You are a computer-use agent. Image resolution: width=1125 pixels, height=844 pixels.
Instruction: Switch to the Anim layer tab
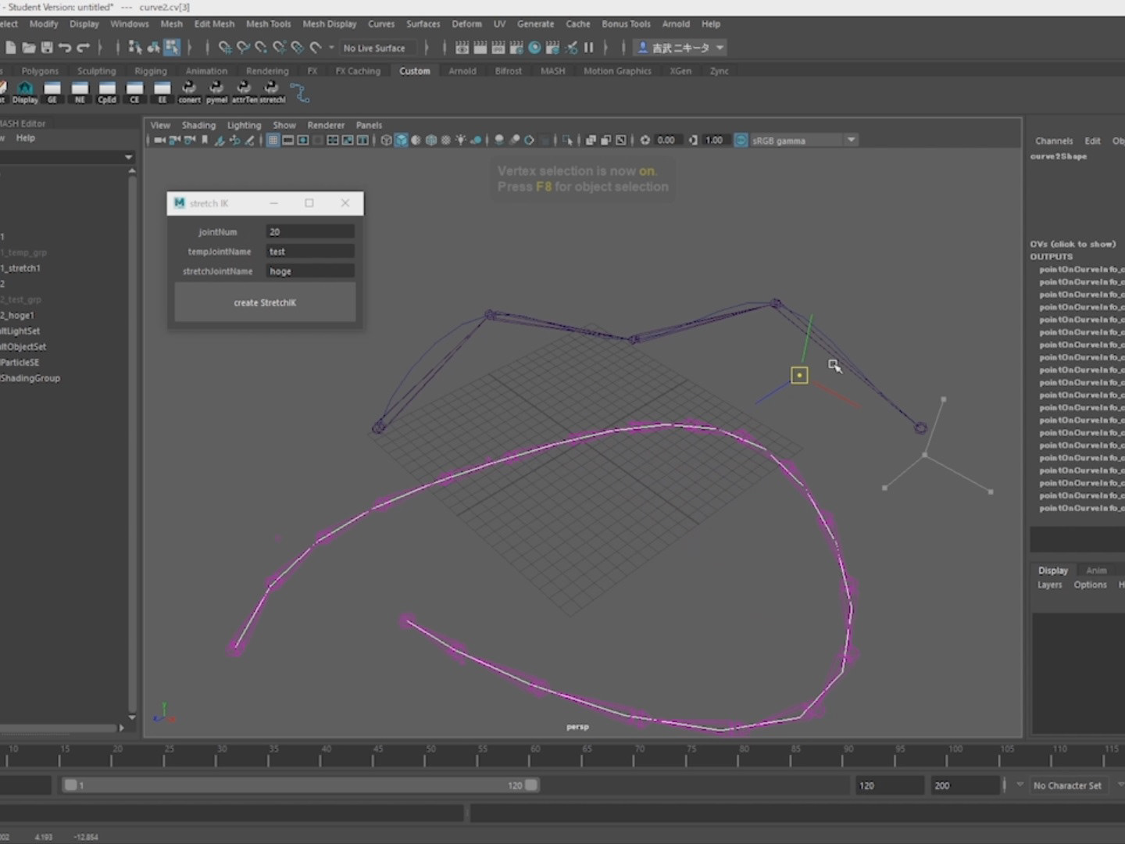click(x=1096, y=570)
